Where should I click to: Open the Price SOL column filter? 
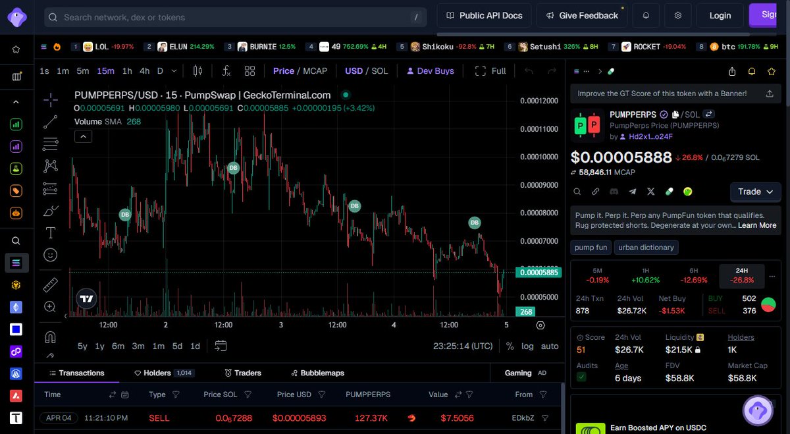click(x=248, y=394)
